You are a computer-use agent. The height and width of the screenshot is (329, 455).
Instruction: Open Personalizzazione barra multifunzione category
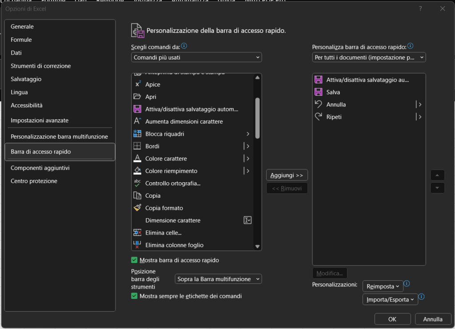pyautogui.click(x=59, y=137)
